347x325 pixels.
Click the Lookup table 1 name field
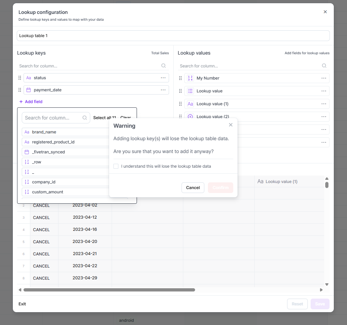[x=173, y=36]
